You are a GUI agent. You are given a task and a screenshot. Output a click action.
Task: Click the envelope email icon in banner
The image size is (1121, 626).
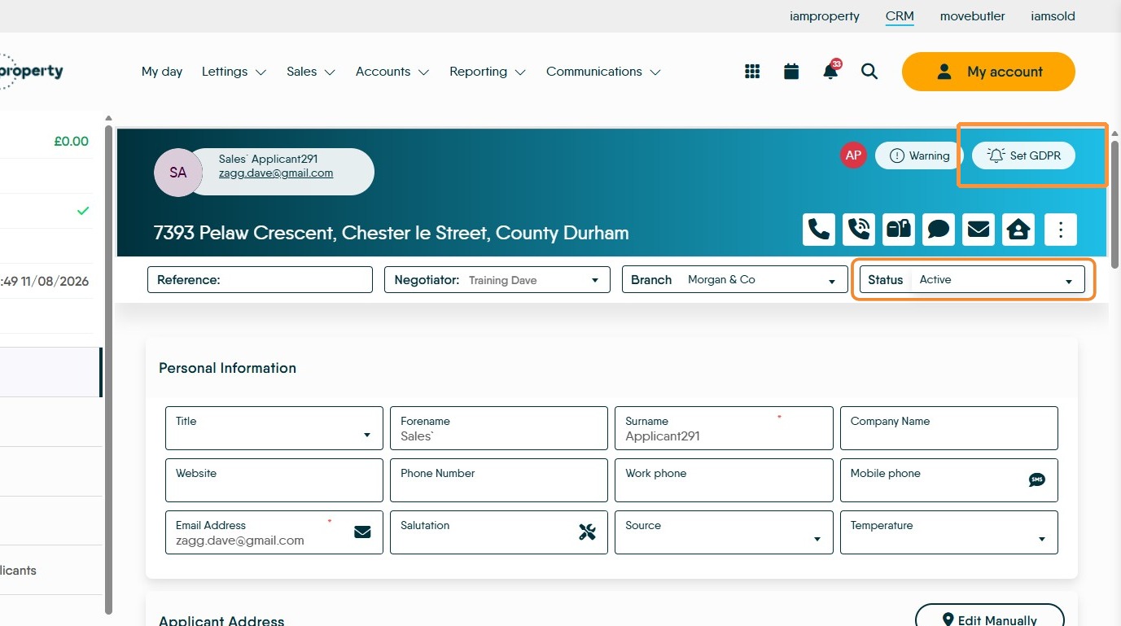tap(979, 230)
